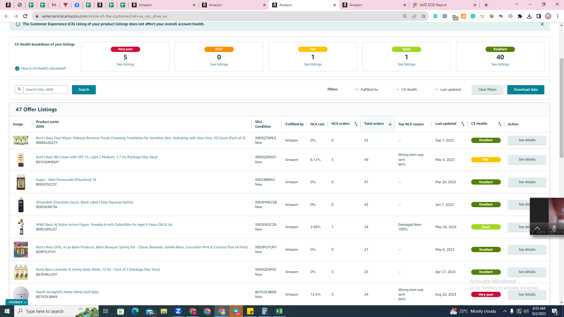Screen dimensions: 564x317
Task: See listings under Very poor
Action: [x=125, y=64]
